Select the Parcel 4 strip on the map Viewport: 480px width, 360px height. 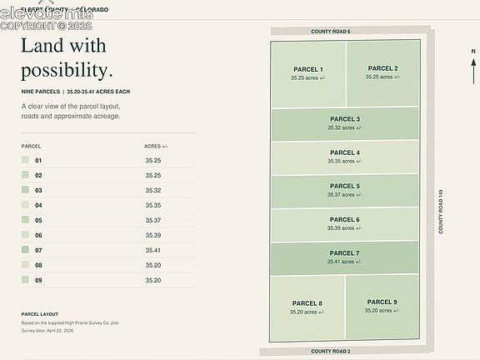click(x=345, y=157)
